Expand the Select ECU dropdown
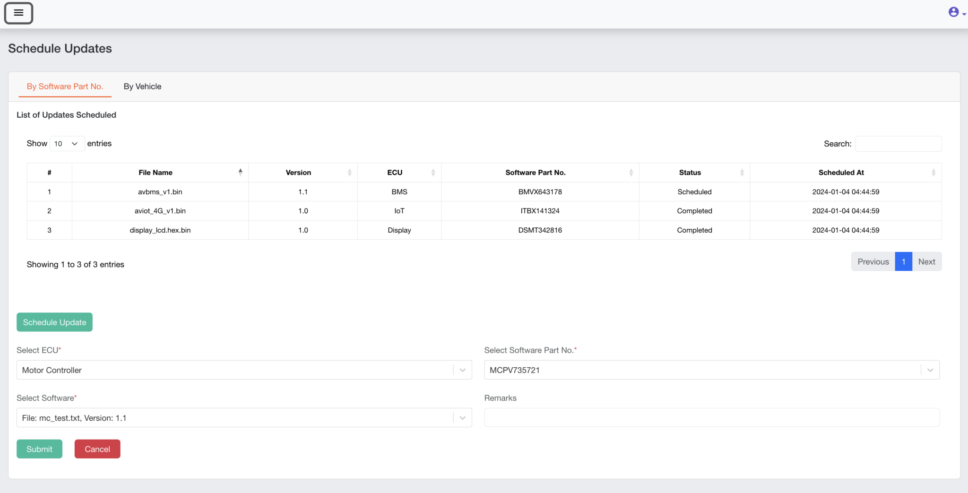The image size is (968, 493). (462, 370)
